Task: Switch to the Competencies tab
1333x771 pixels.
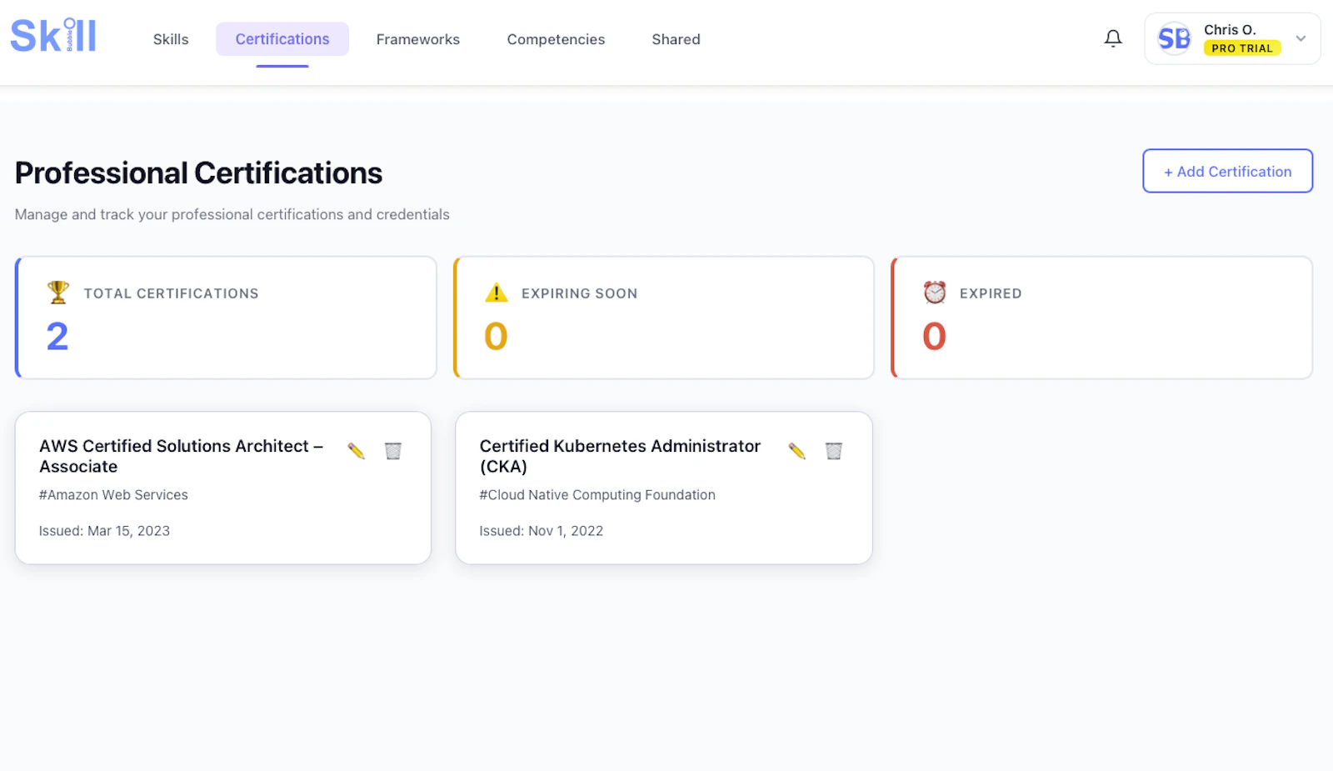Action: point(556,39)
